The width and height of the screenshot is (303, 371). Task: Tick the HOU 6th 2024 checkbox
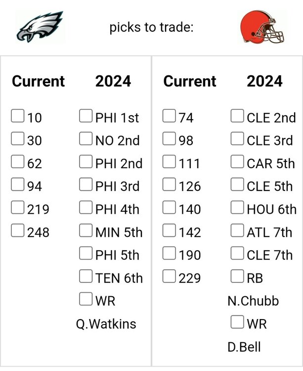[x=238, y=208]
